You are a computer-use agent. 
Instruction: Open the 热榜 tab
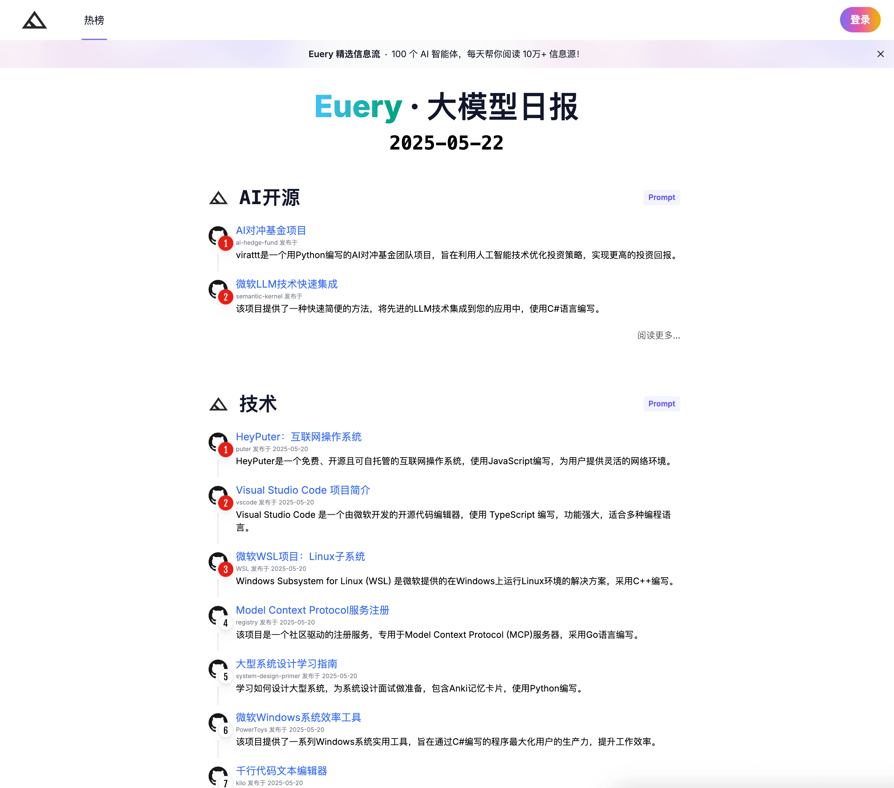click(94, 20)
